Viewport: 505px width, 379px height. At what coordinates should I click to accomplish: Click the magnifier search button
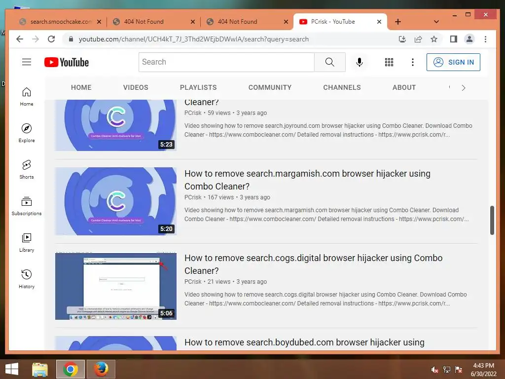[x=330, y=62]
